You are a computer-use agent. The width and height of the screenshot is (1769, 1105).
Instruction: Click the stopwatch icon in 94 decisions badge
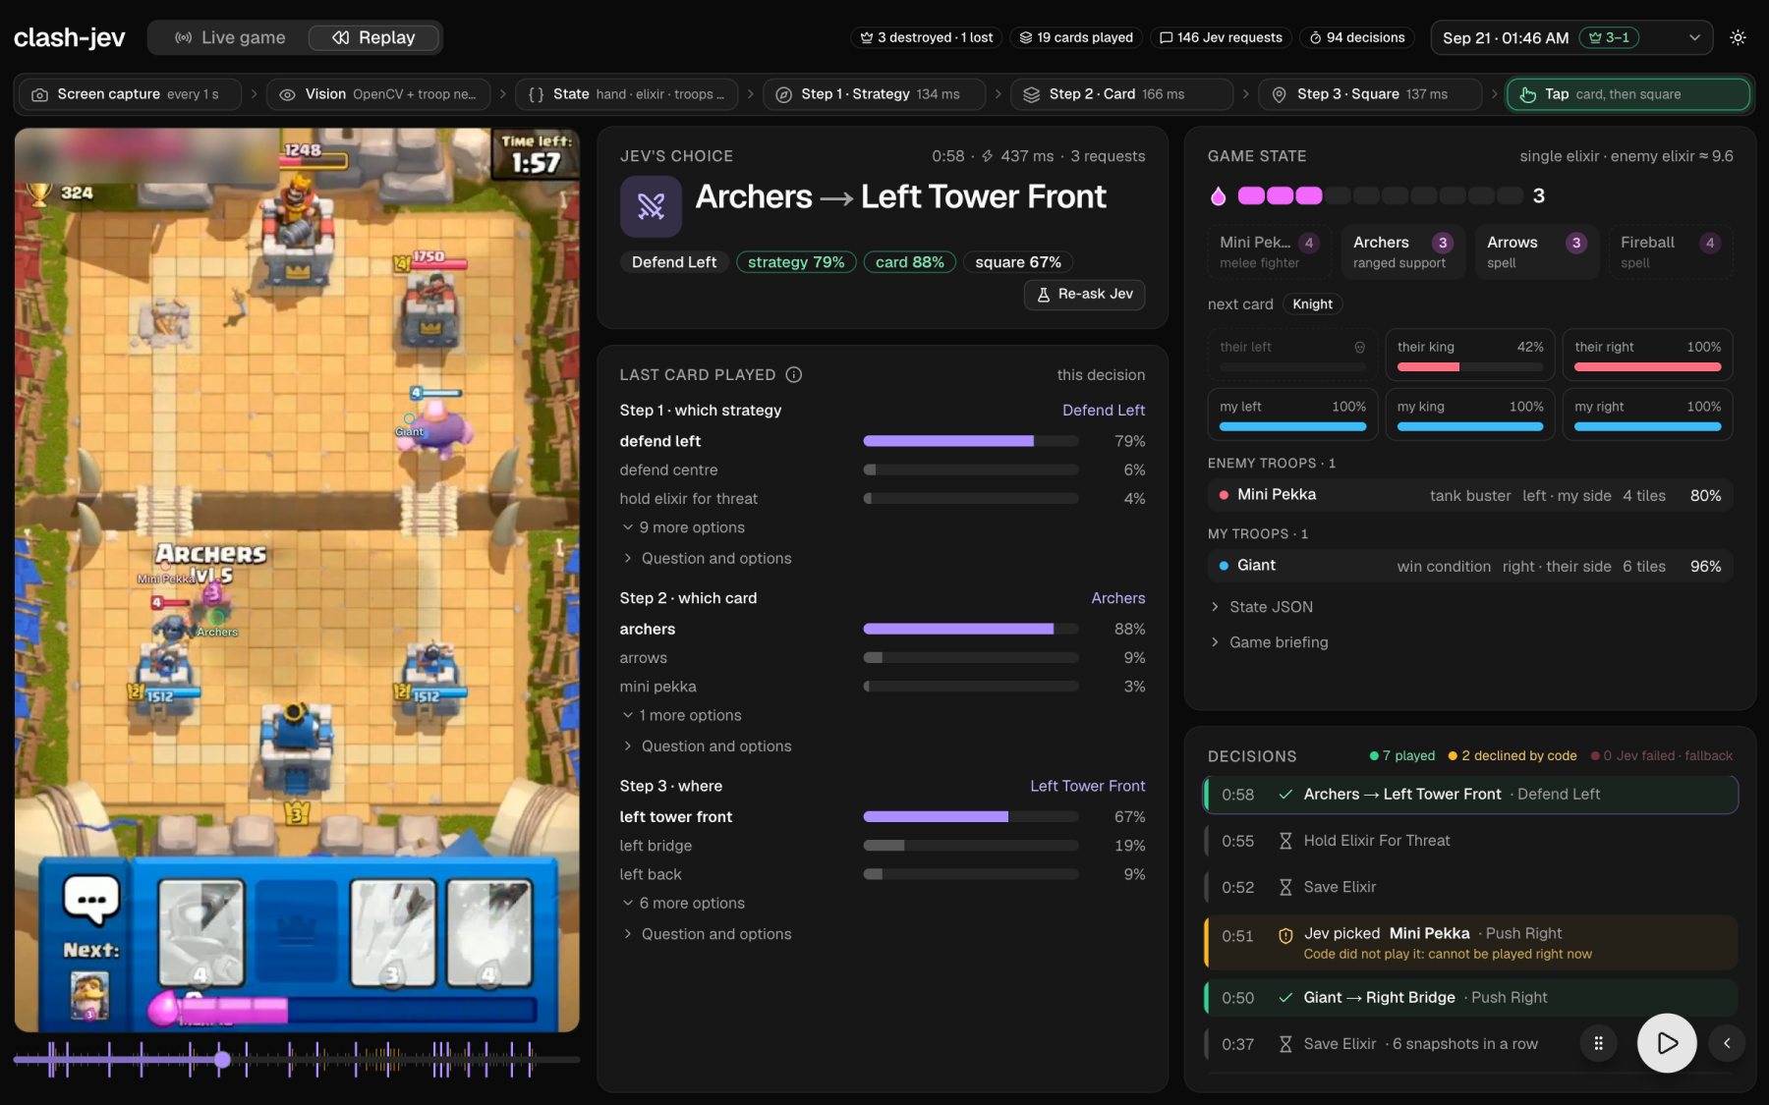(x=1316, y=37)
